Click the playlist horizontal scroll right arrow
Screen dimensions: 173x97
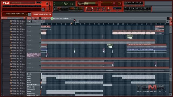[x=168, y=21]
